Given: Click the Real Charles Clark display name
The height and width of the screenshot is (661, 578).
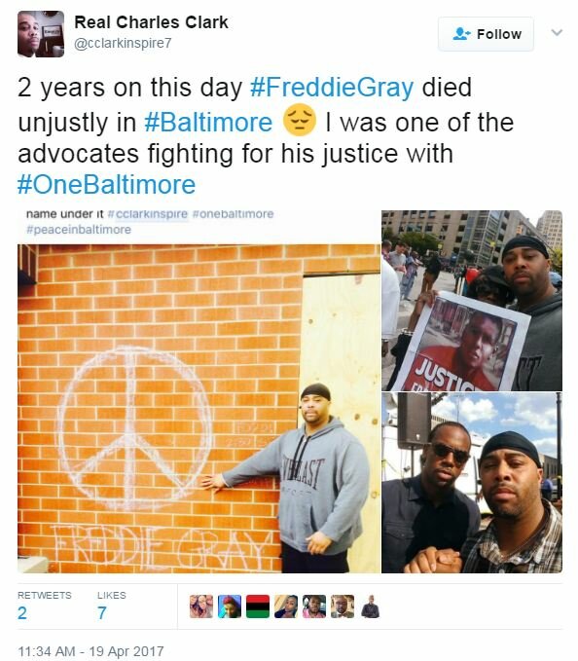Looking at the screenshot, I should pyautogui.click(x=151, y=22).
